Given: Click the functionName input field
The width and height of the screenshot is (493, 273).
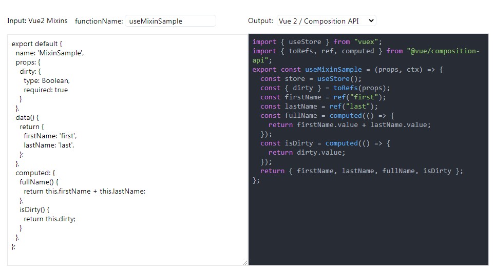Looking at the screenshot, I should click(x=170, y=21).
